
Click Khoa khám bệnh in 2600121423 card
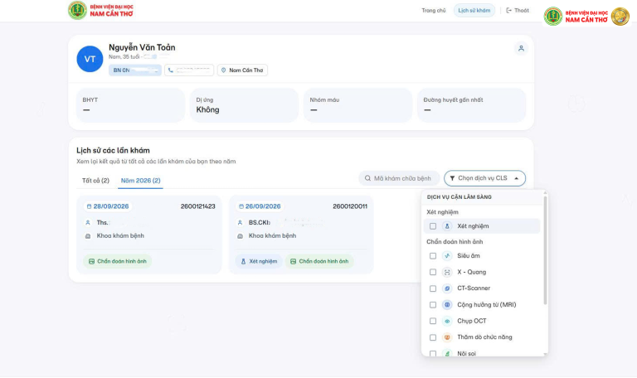120,236
